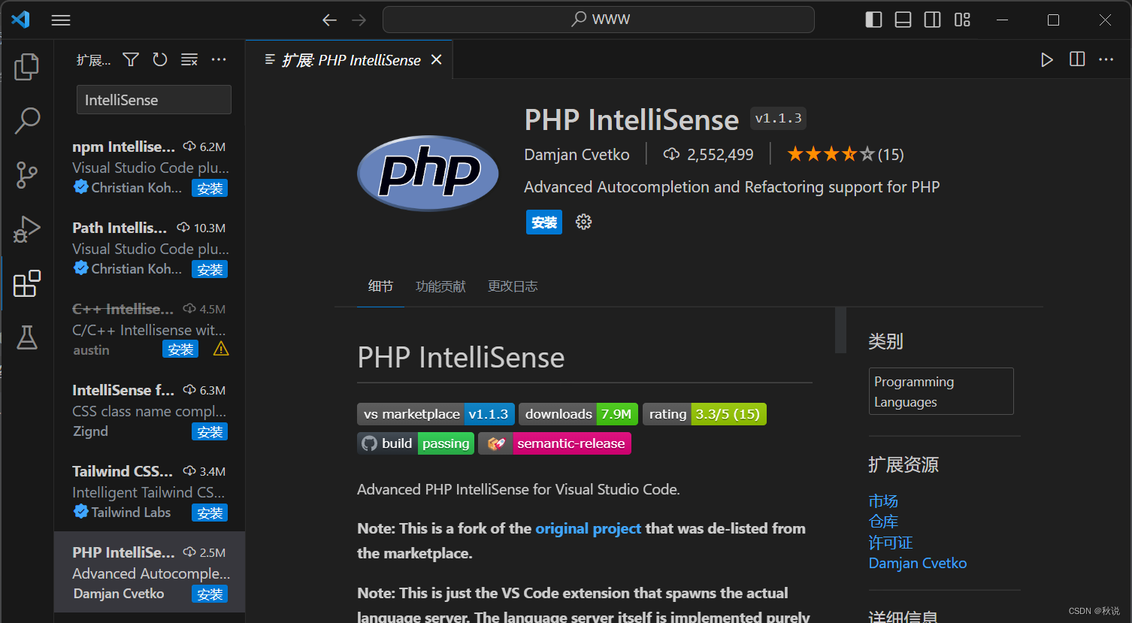This screenshot has height=623, width=1132.
Task: Click the run triangle in editor toolbar
Action: [1047, 59]
